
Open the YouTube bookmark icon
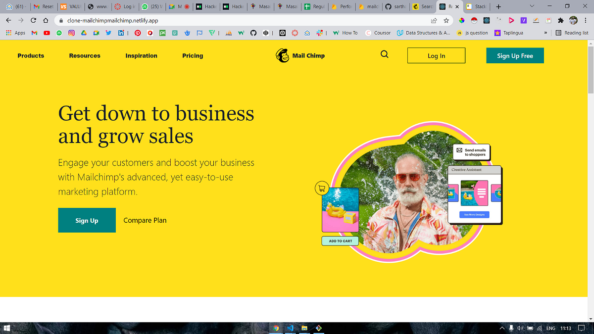pos(47,33)
